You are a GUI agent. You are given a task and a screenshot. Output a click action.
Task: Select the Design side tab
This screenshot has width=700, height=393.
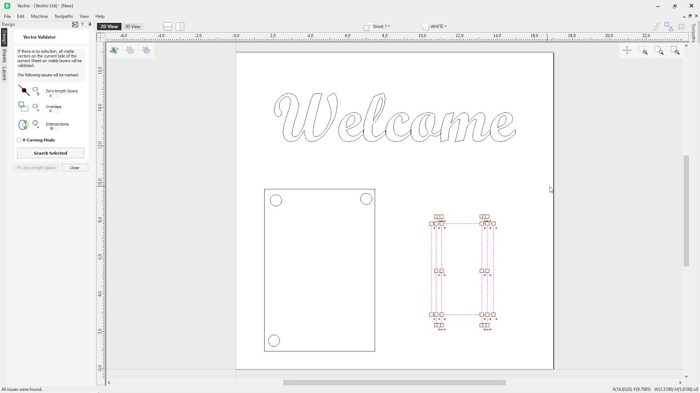pyautogui.click(x=4, y=37)
